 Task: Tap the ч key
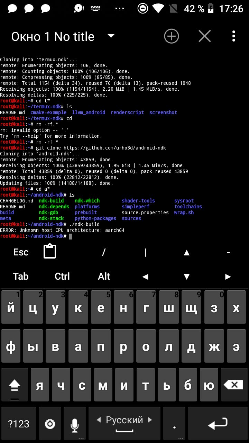coord(61,385)
